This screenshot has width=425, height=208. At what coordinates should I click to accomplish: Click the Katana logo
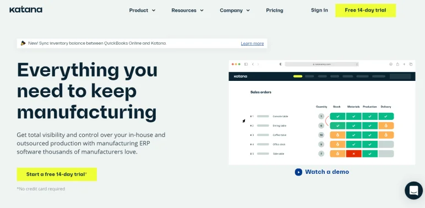pyautogui.click(x=26, y=10)
